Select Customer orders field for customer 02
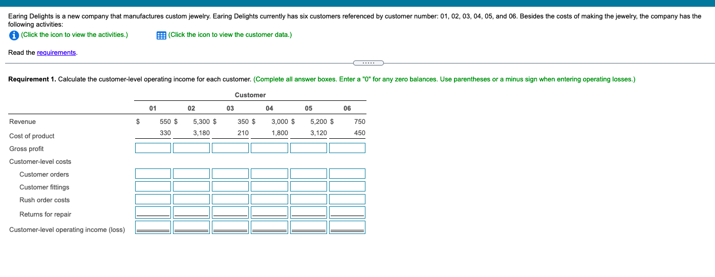 pyautogui.click(x=191, y=174)
